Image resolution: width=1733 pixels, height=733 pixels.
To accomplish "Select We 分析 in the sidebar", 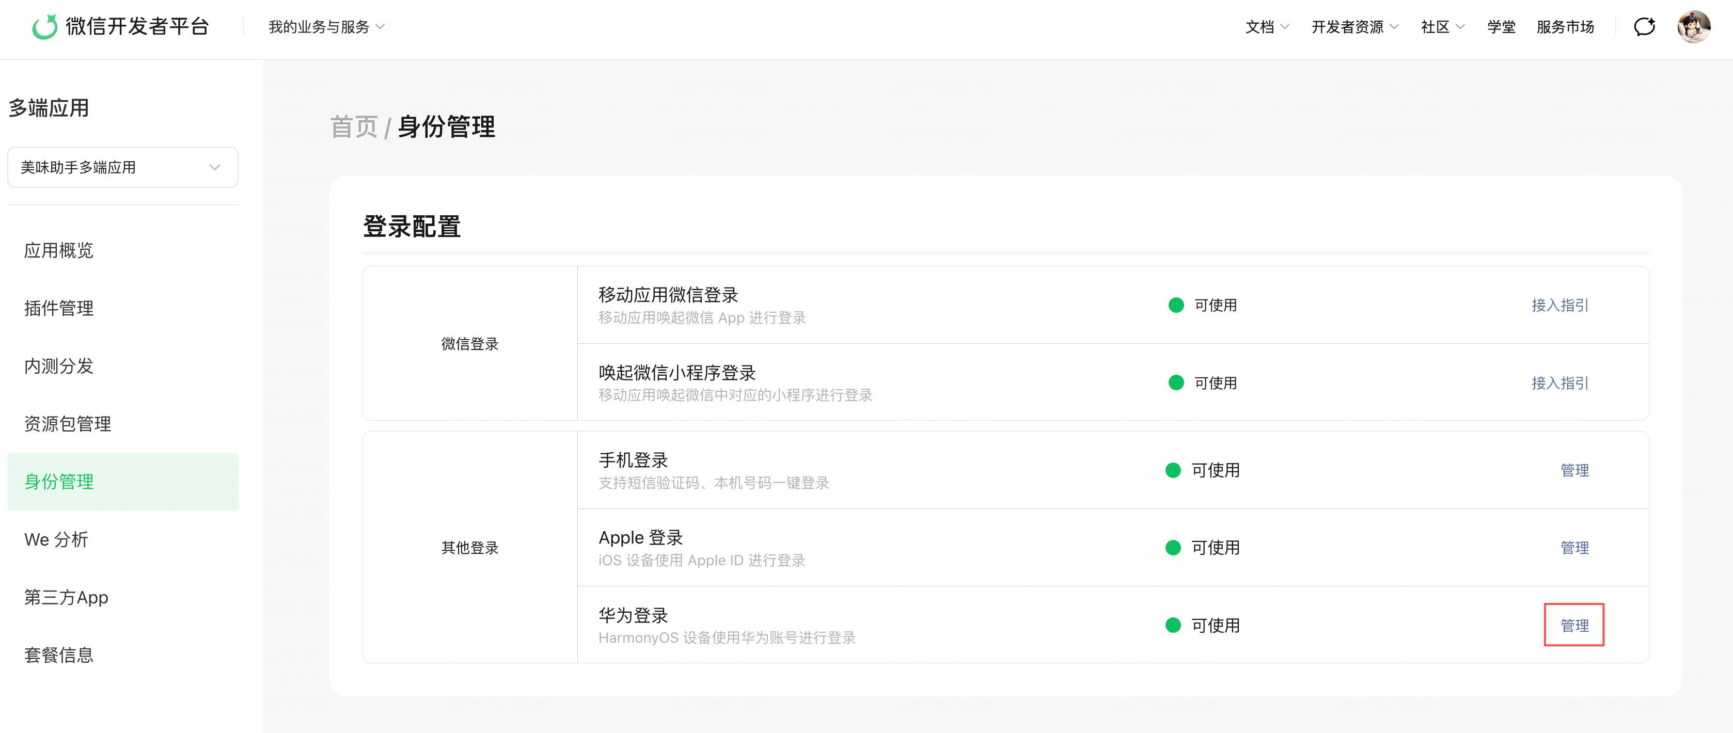I will (x=56, y=540).
